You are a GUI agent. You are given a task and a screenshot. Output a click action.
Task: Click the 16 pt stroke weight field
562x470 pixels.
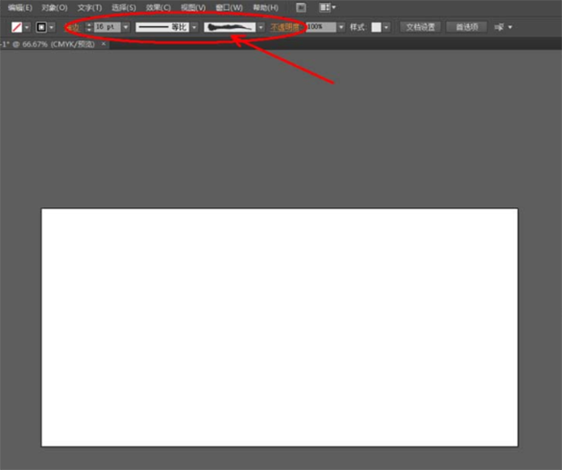coord(107,27)
